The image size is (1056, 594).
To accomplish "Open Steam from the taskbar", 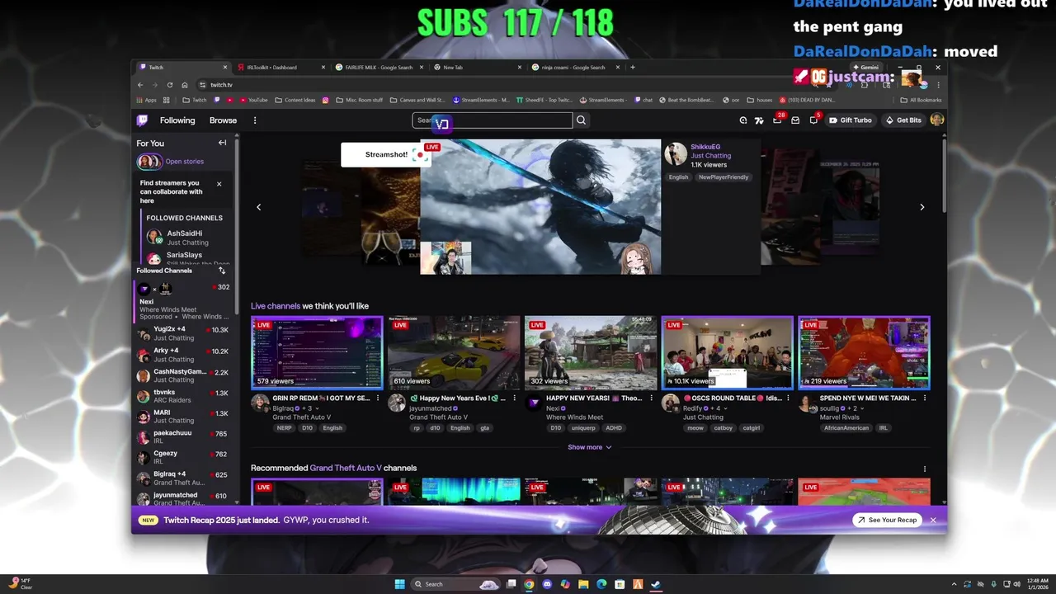I will (x=656, y=584).
